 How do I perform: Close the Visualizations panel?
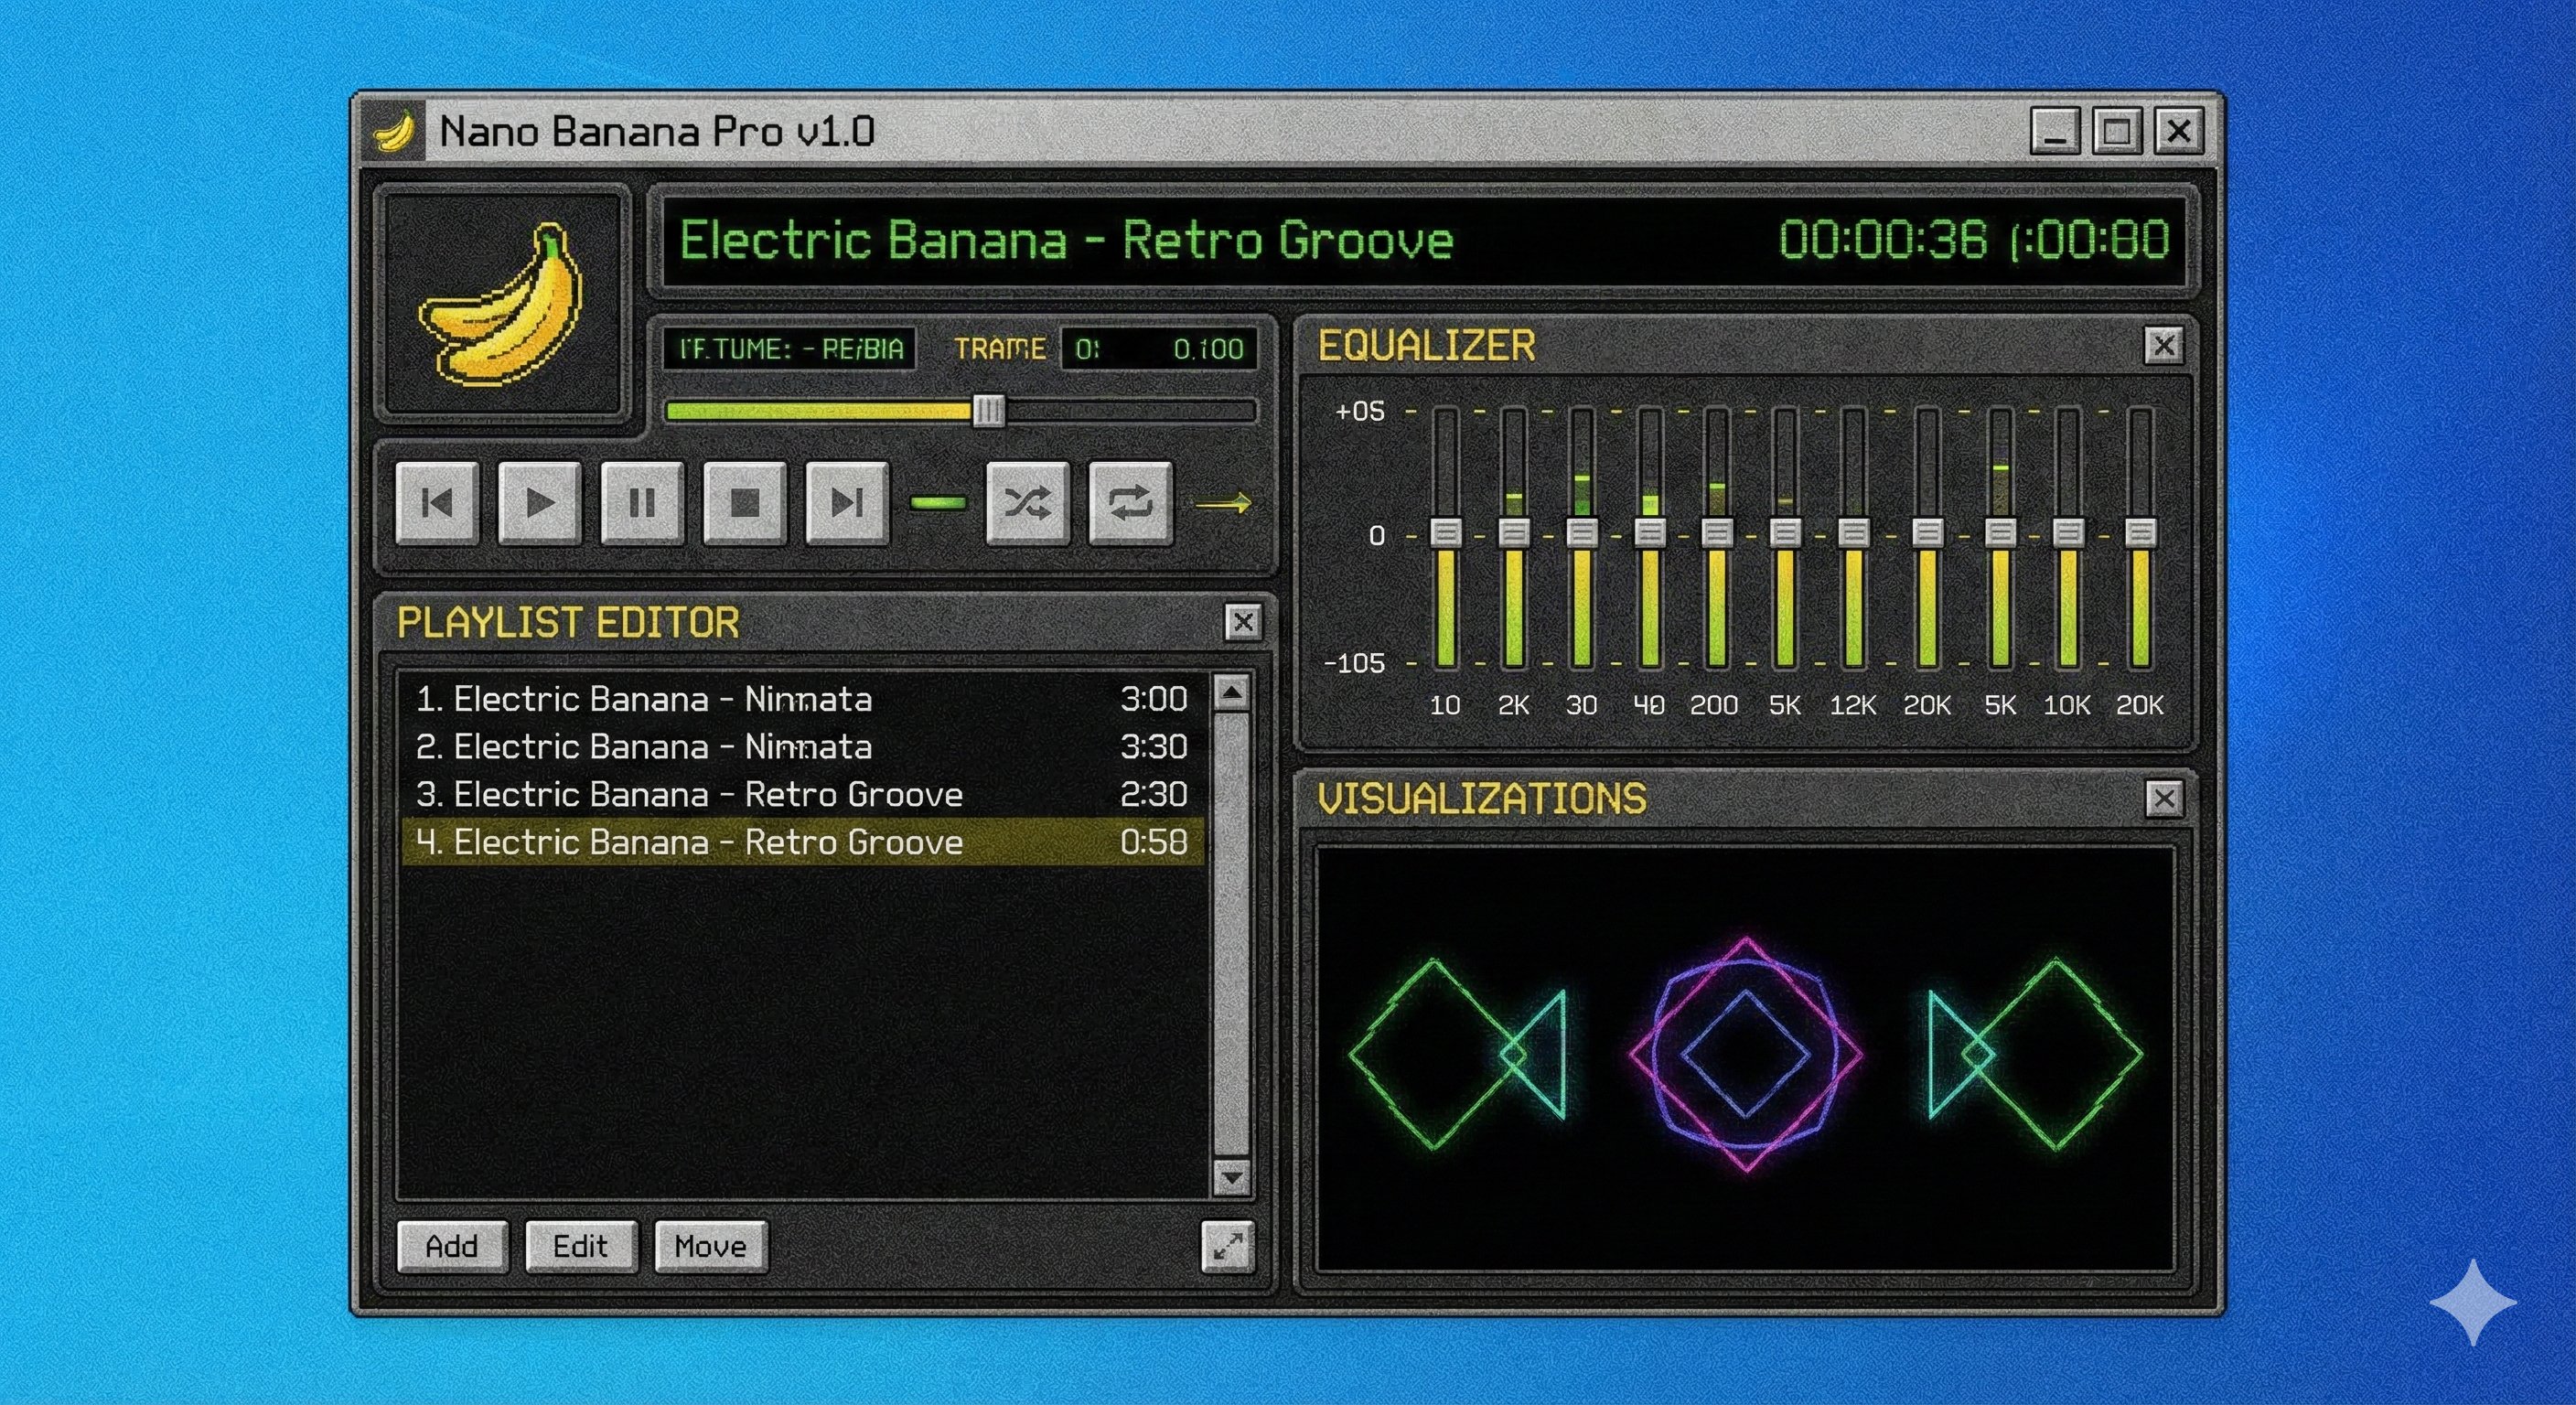click(2163, 798)
